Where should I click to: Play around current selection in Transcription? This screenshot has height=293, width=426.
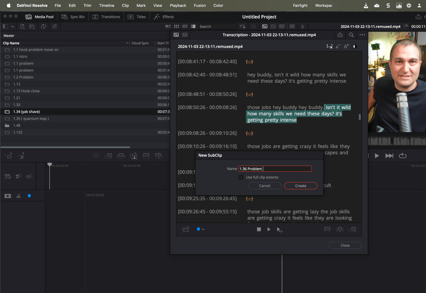(279, 229)
